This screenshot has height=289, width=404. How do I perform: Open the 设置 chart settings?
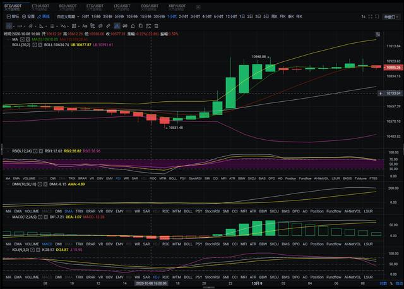point(28,16)
